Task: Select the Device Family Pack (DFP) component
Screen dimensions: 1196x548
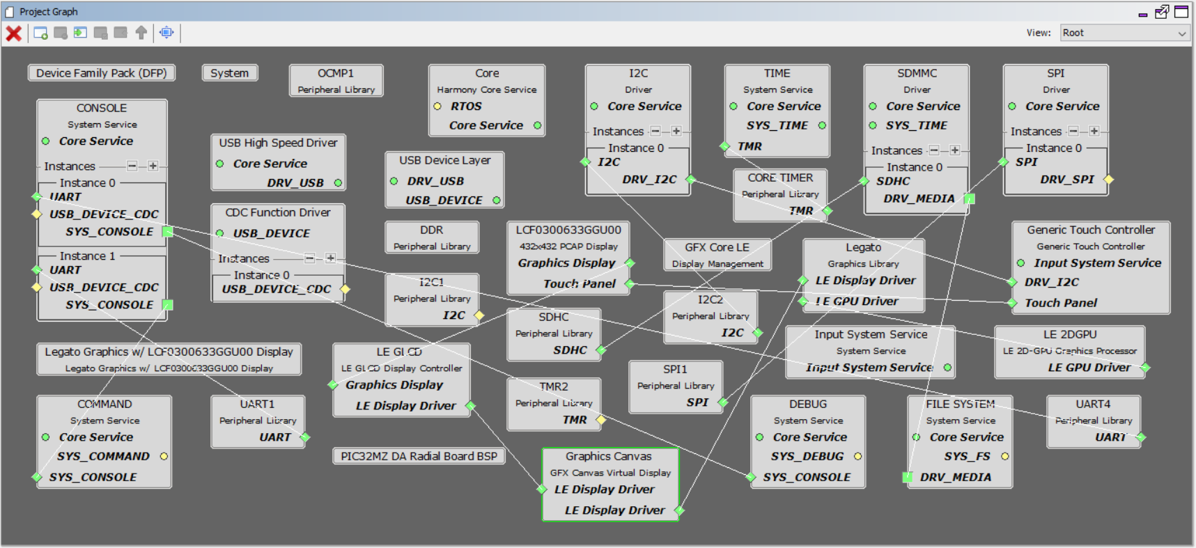Action: pyautogui.click(x=101, y=73)
